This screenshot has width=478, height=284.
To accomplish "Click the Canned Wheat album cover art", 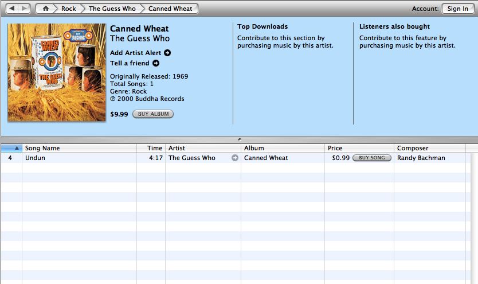I will pos(57,72).
